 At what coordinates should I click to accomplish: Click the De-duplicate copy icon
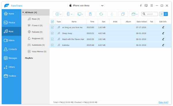123,14
